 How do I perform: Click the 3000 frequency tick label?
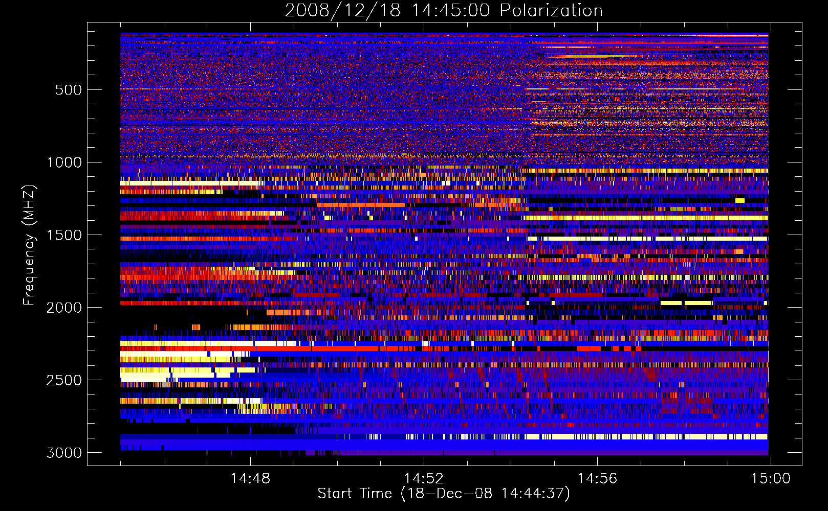(64, 453)
